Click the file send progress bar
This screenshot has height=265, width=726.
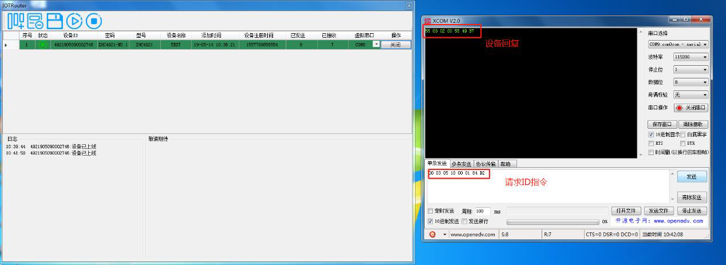pyautogui.click(x=553, y=222)
